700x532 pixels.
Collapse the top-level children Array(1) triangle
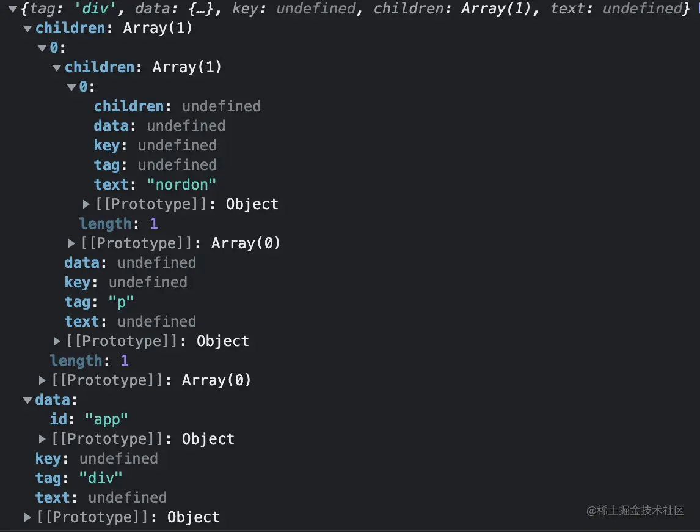pos(27,29)
